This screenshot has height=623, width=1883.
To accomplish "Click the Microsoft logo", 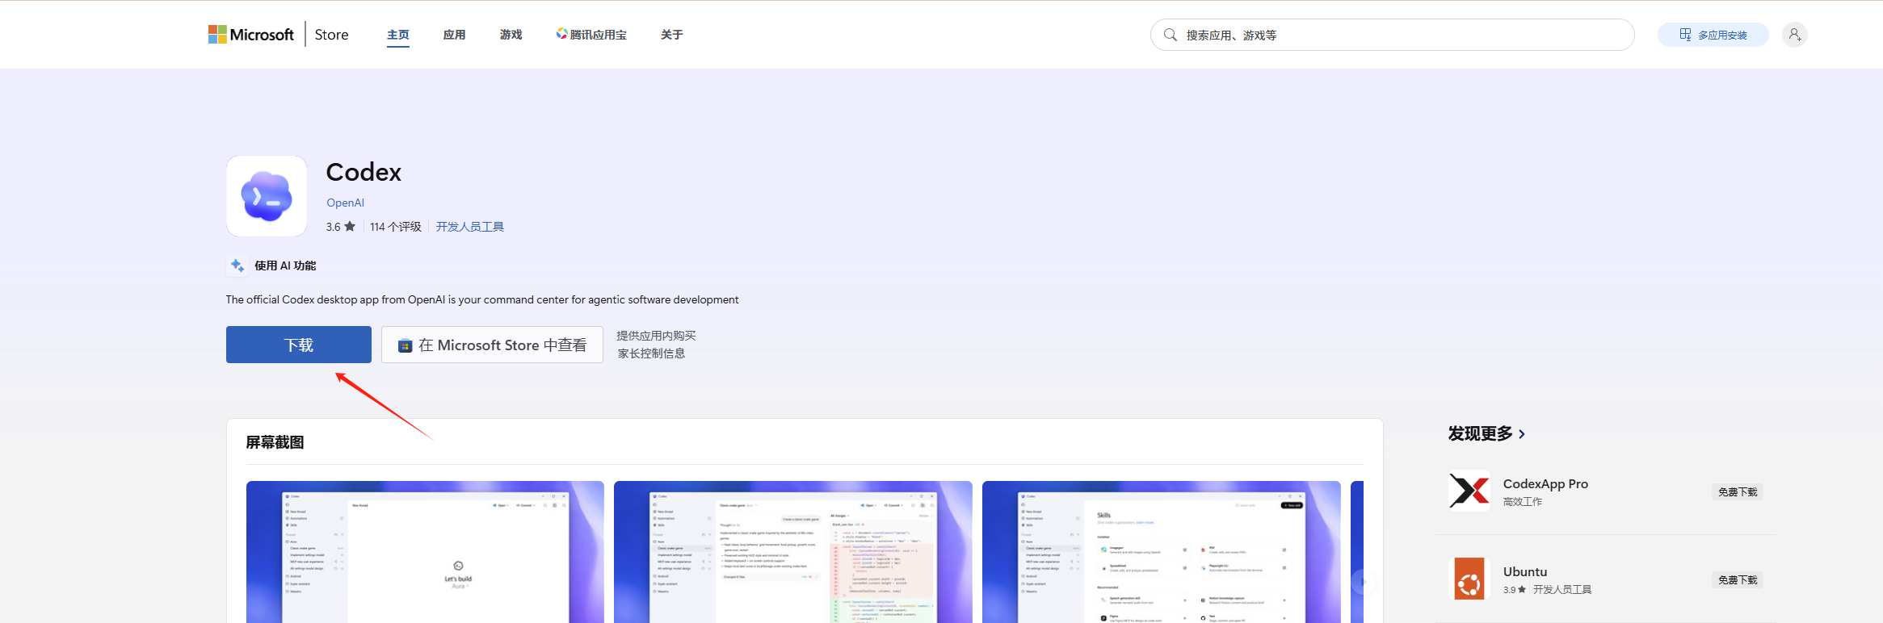I will pos(251,35).
